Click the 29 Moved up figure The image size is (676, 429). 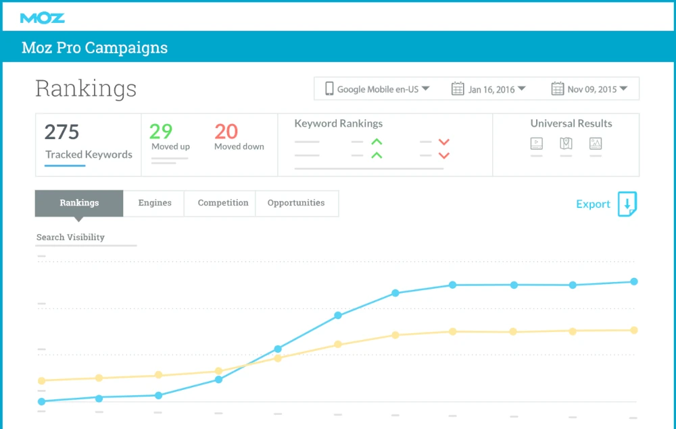pyautogui.click(x=161, y=132)
